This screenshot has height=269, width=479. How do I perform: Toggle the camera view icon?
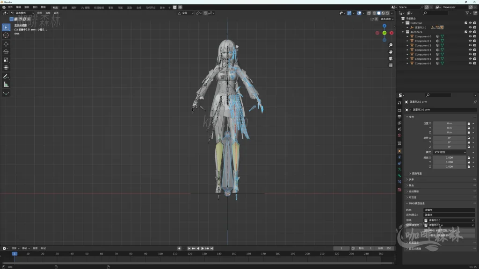click(391, 58)
